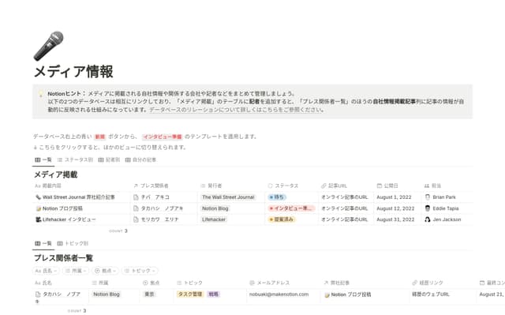The image size is (505, 315).
Task: Open the トピック filter dropdown
Action: [x=140, y=271]
